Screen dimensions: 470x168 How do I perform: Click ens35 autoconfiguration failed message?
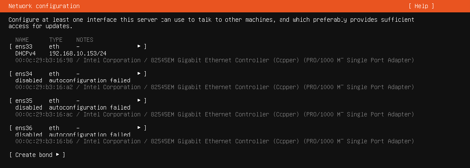click(89, 107)
